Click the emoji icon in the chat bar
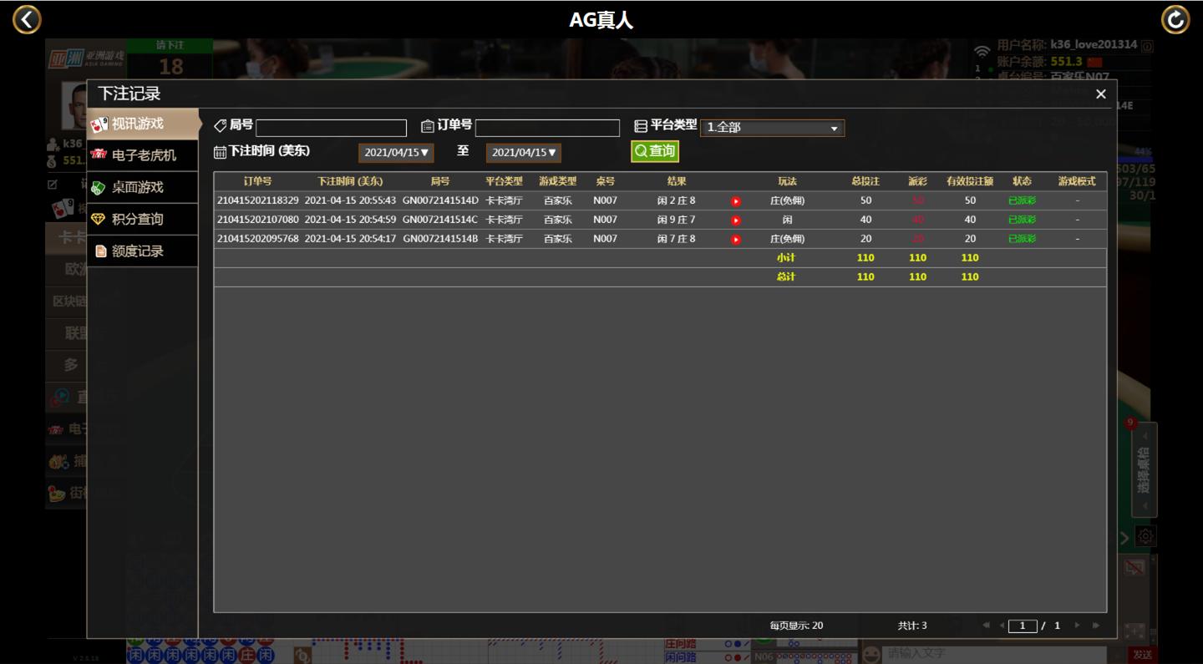 (x=871, y=654)
